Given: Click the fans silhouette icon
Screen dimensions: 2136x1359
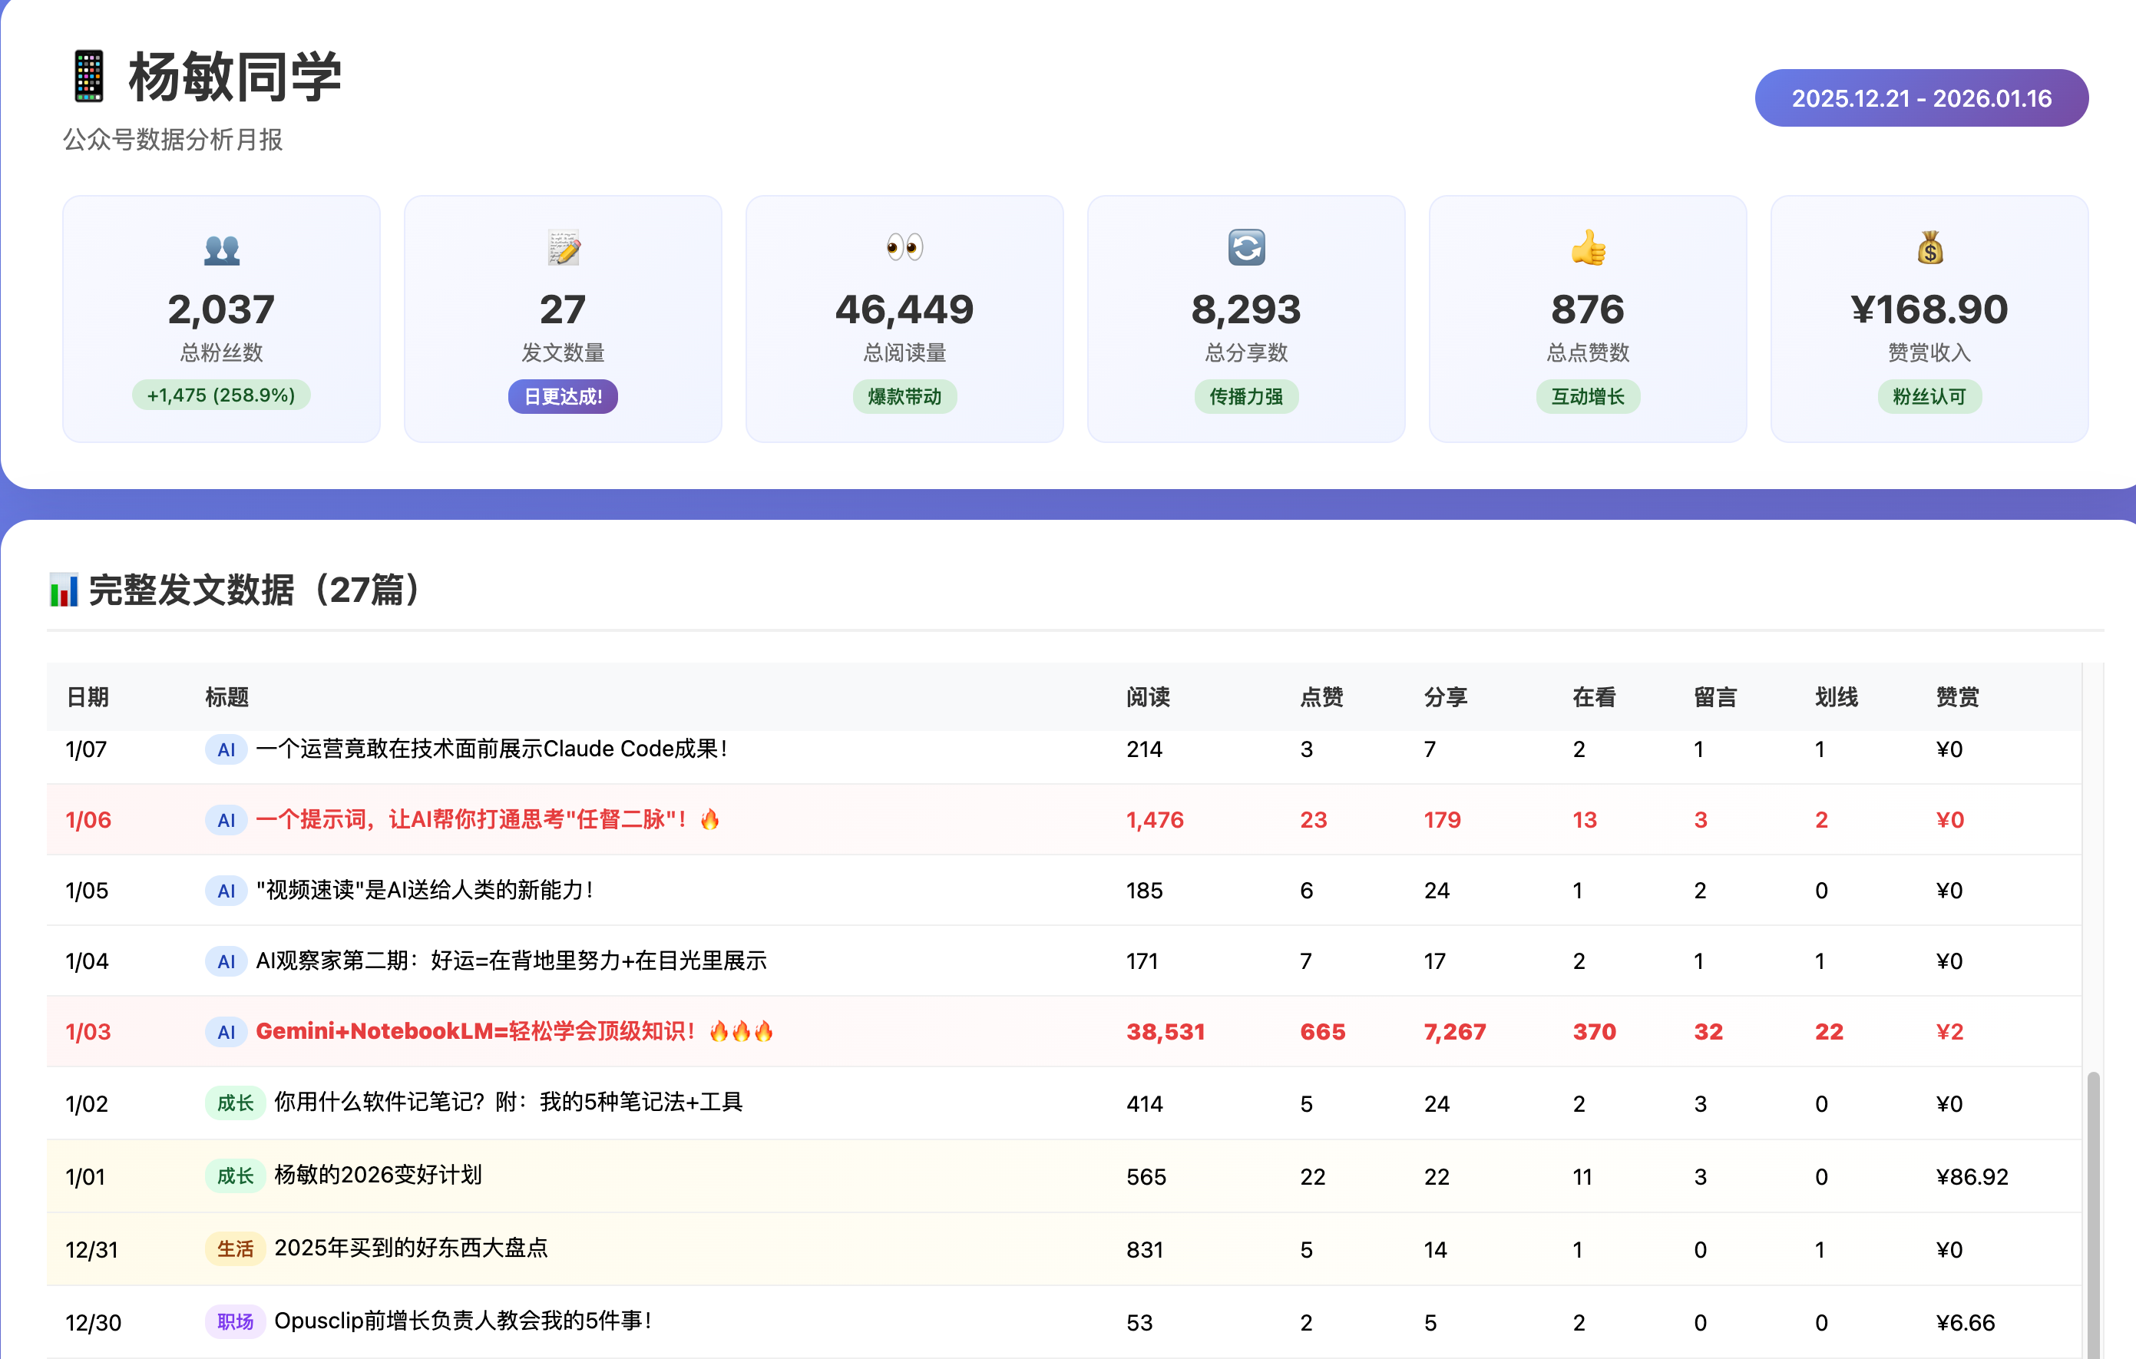Looking at the screenshot, I should tap(222, 250).
